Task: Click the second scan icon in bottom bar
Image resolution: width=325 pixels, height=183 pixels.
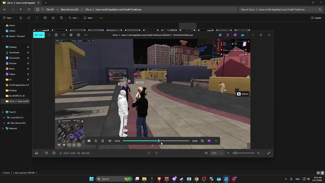Action: (156, 153)
